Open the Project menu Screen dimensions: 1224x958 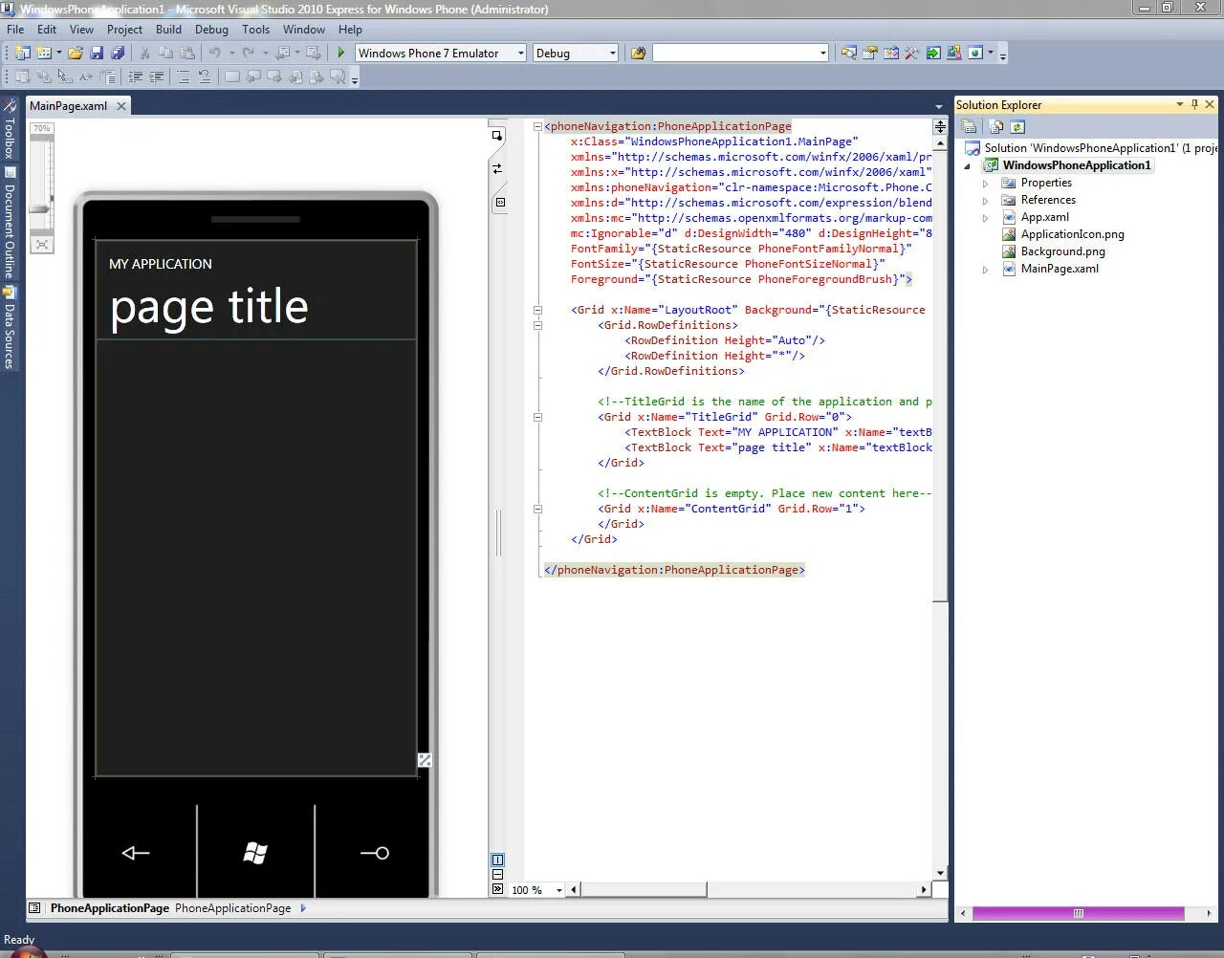tap(124, 30)
